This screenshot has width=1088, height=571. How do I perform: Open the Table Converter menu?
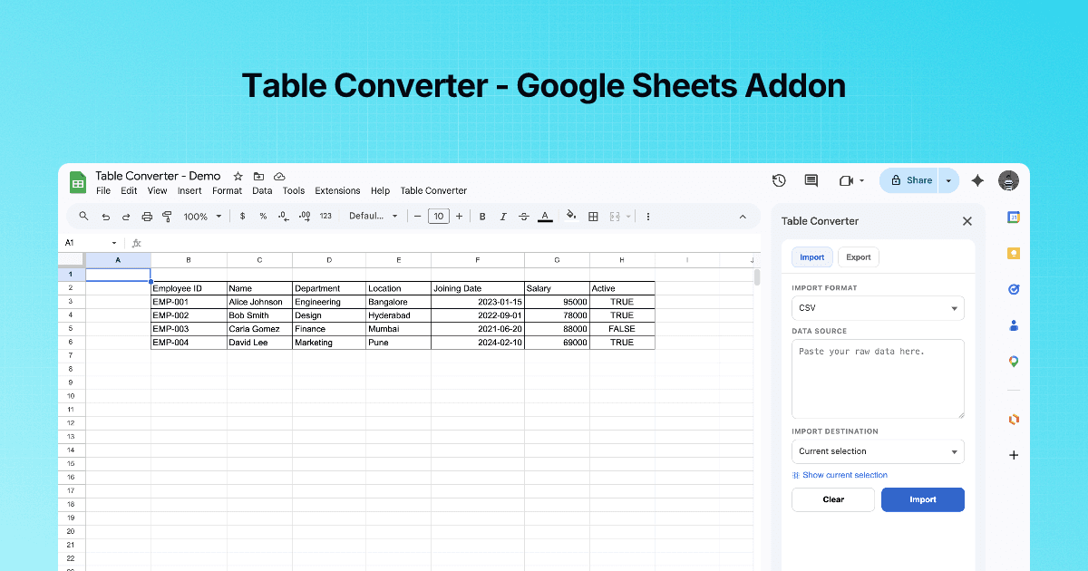[433, 190]
